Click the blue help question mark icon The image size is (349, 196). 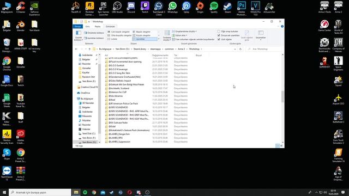282,27
